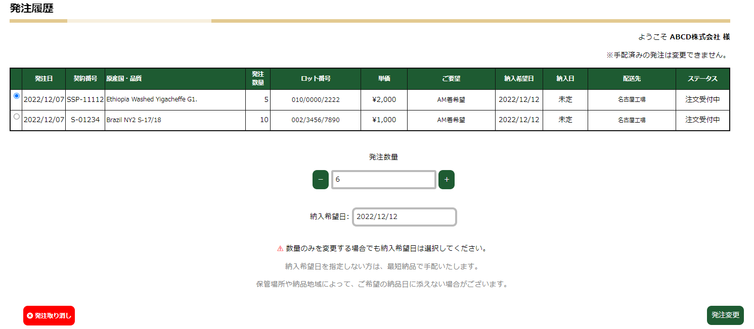Select the Brazil NY2 S-17/18 order radio button

pos(17,117)
